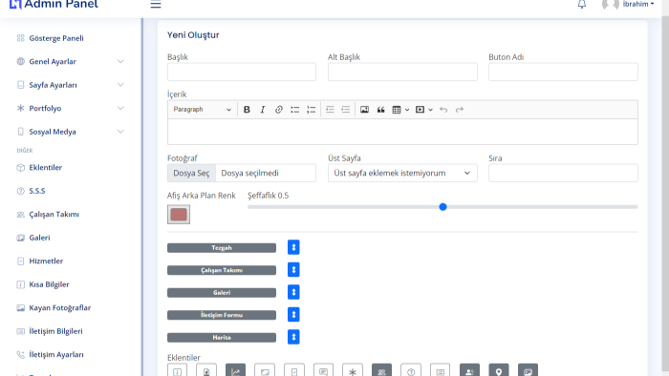The height and width of the screenshot is (376, 669).
Task: Open the Üst Sayfa select box
Action: pyautogui.click(x=402, y=173)
